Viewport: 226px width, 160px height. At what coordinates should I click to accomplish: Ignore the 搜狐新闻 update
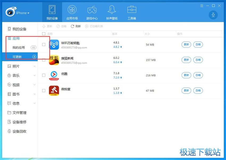click(x=198, y=60)
